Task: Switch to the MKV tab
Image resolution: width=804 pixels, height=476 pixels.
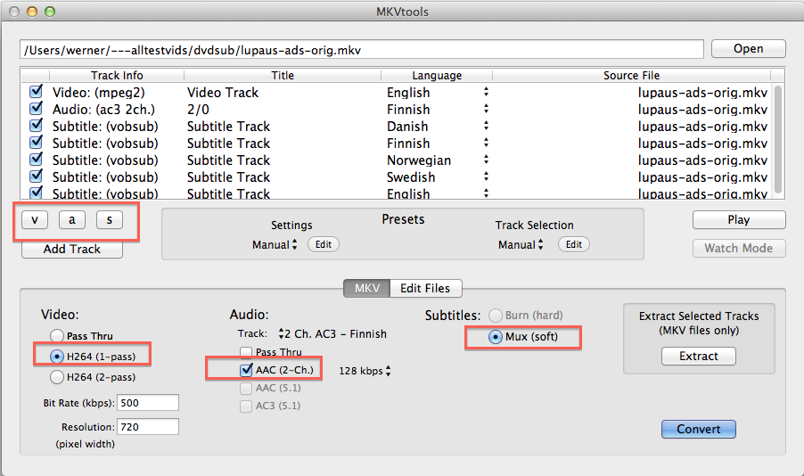Action: coord(367,288)
